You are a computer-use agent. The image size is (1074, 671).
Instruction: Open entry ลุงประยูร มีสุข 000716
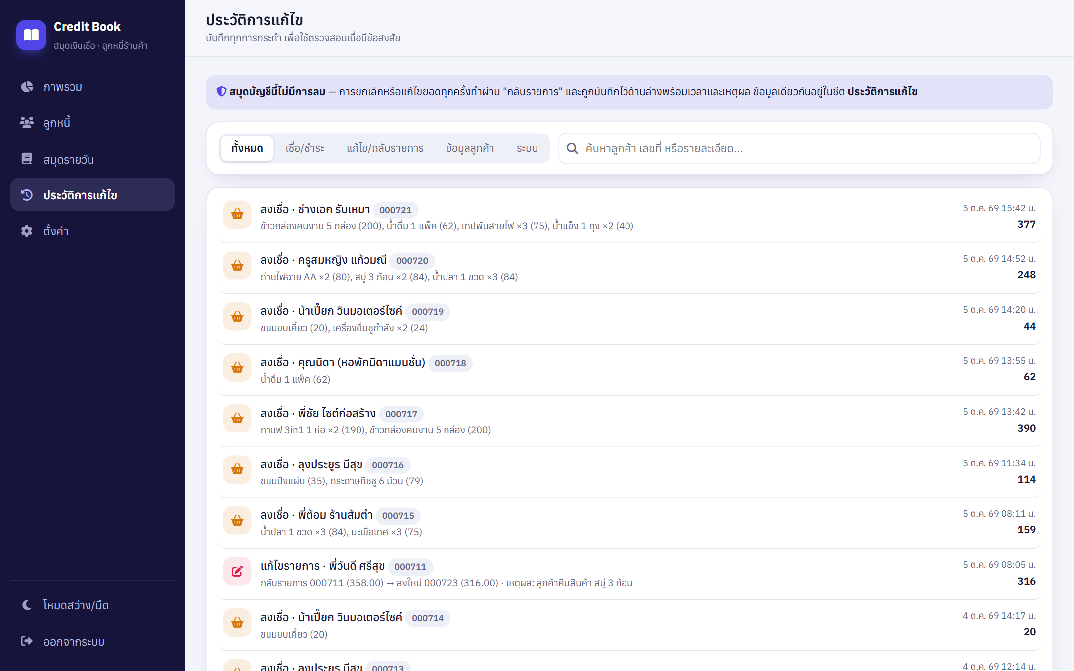pyautogui.click(x=629, y=472)
